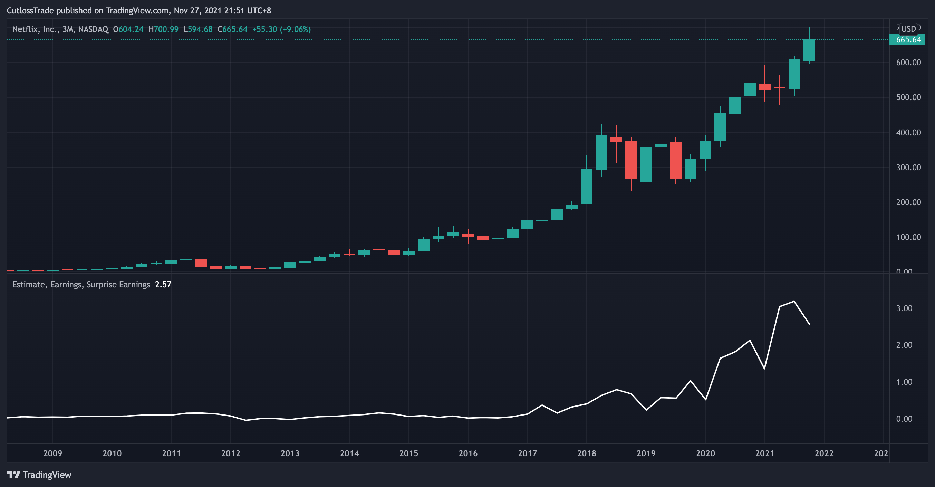Screen dimensions: 935x487
Task: Click the low value L594.68
Action: coord(198,29)
